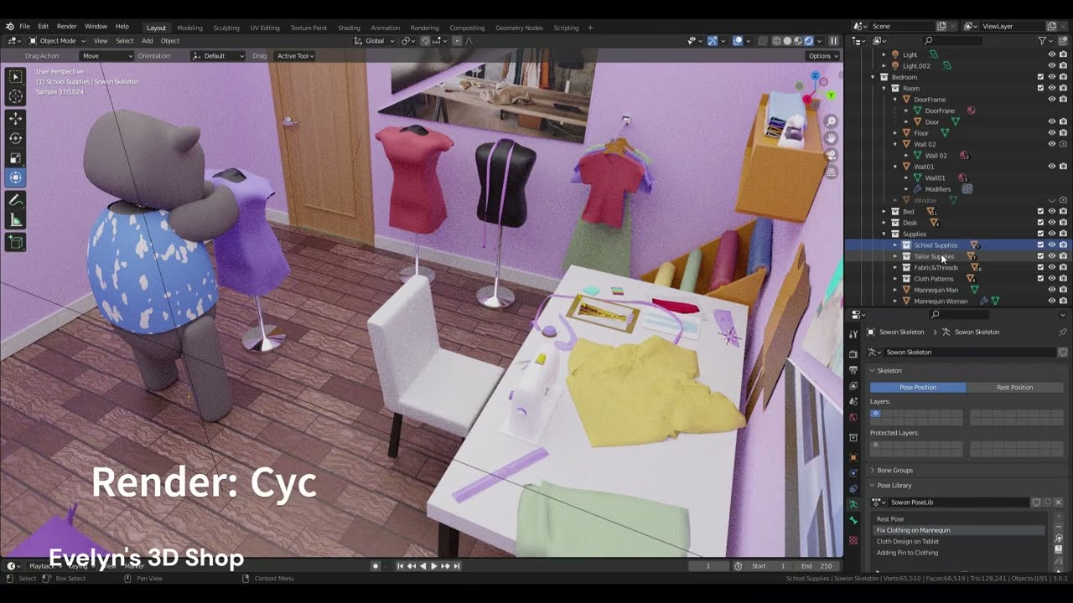Open the World properties tab
The width and height of the screenshot is (1073, 603).
[x=853, y=417]
